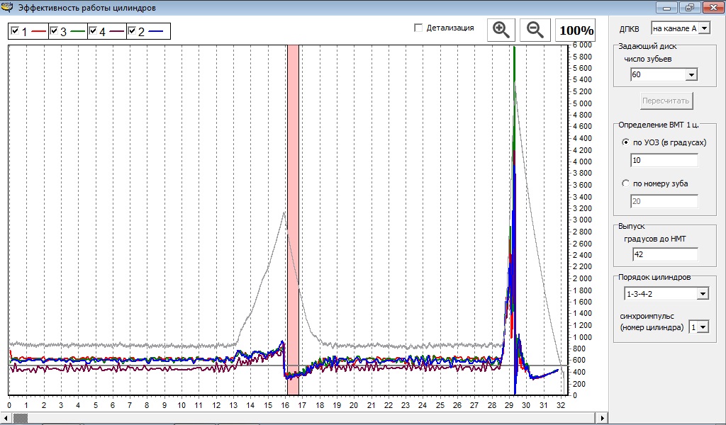This screenshot has width=726, height=425.
Task: Click the градусов до НМТ field containing 42
Action: coord(665,254)
